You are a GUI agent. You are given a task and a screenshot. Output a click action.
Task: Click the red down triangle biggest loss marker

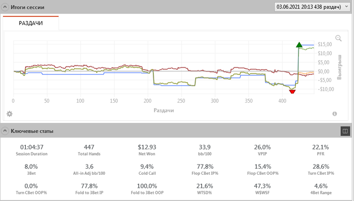[292, 92]
